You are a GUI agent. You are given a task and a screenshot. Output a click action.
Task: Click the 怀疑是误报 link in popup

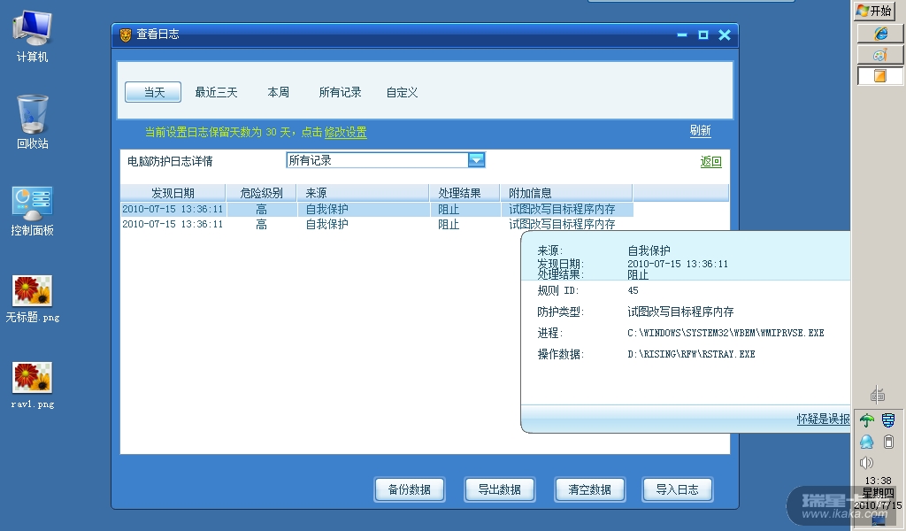click(x=823, y=419)
